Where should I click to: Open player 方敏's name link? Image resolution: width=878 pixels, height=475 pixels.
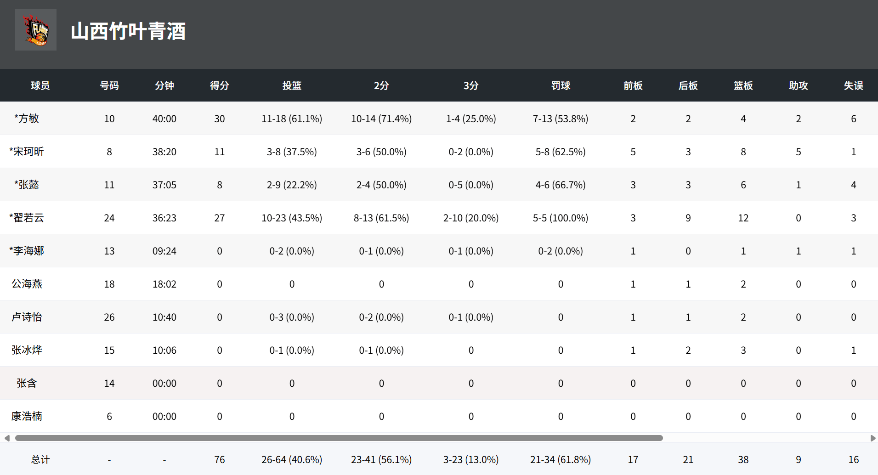[x=27, y=119]
